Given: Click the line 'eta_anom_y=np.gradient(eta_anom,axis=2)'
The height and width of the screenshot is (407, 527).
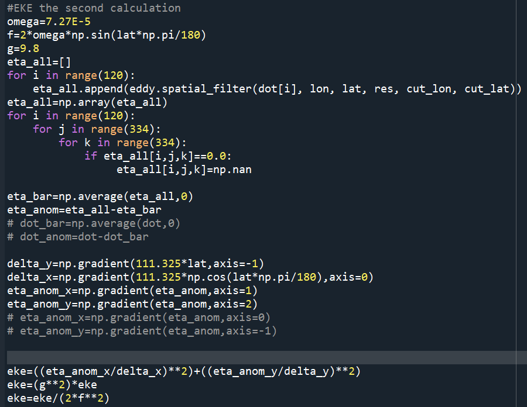Looking at the screenshot, I should tap(132, 303).
